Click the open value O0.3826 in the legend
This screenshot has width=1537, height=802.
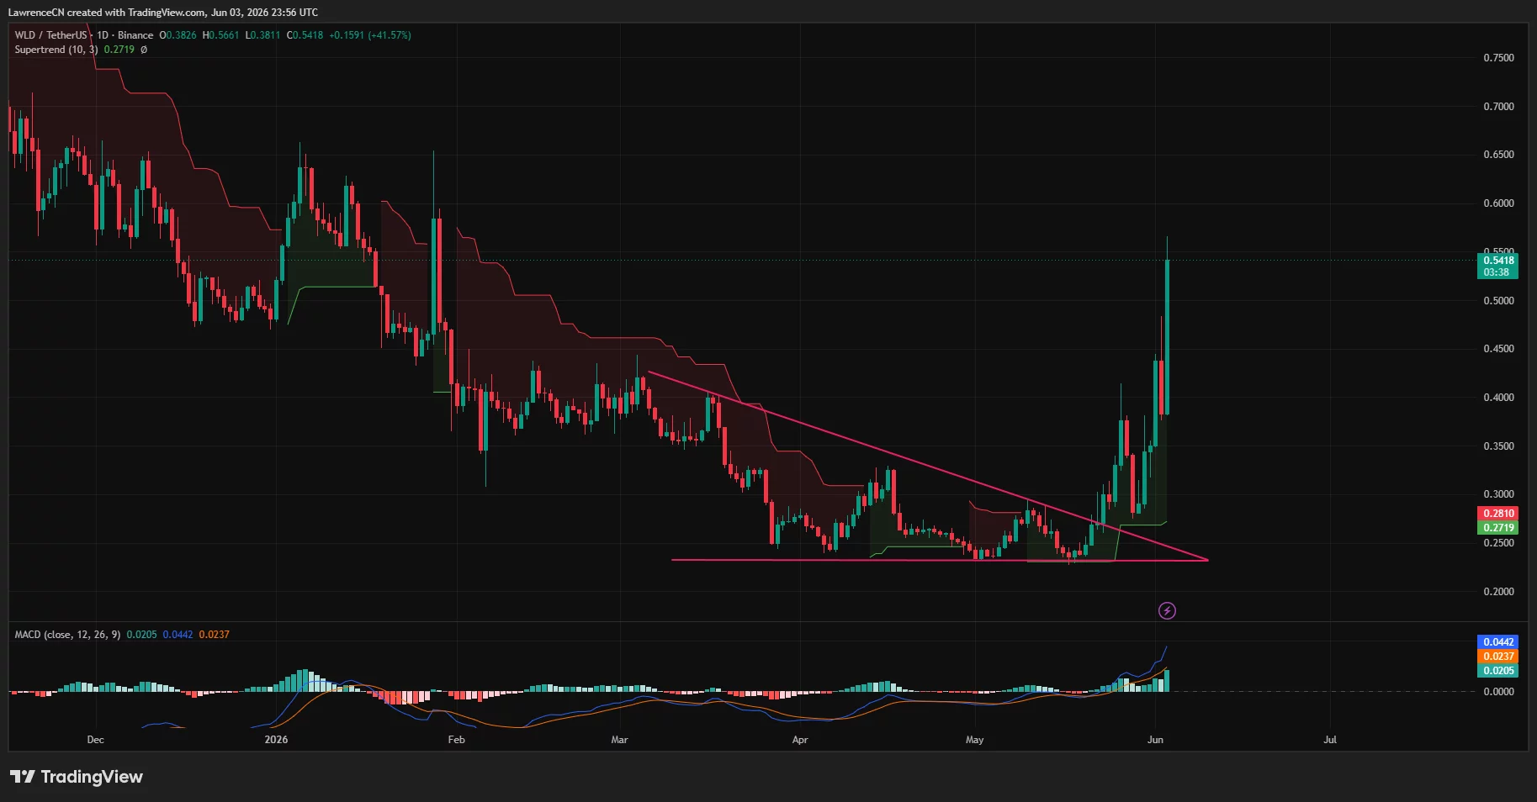coord(178,35)
